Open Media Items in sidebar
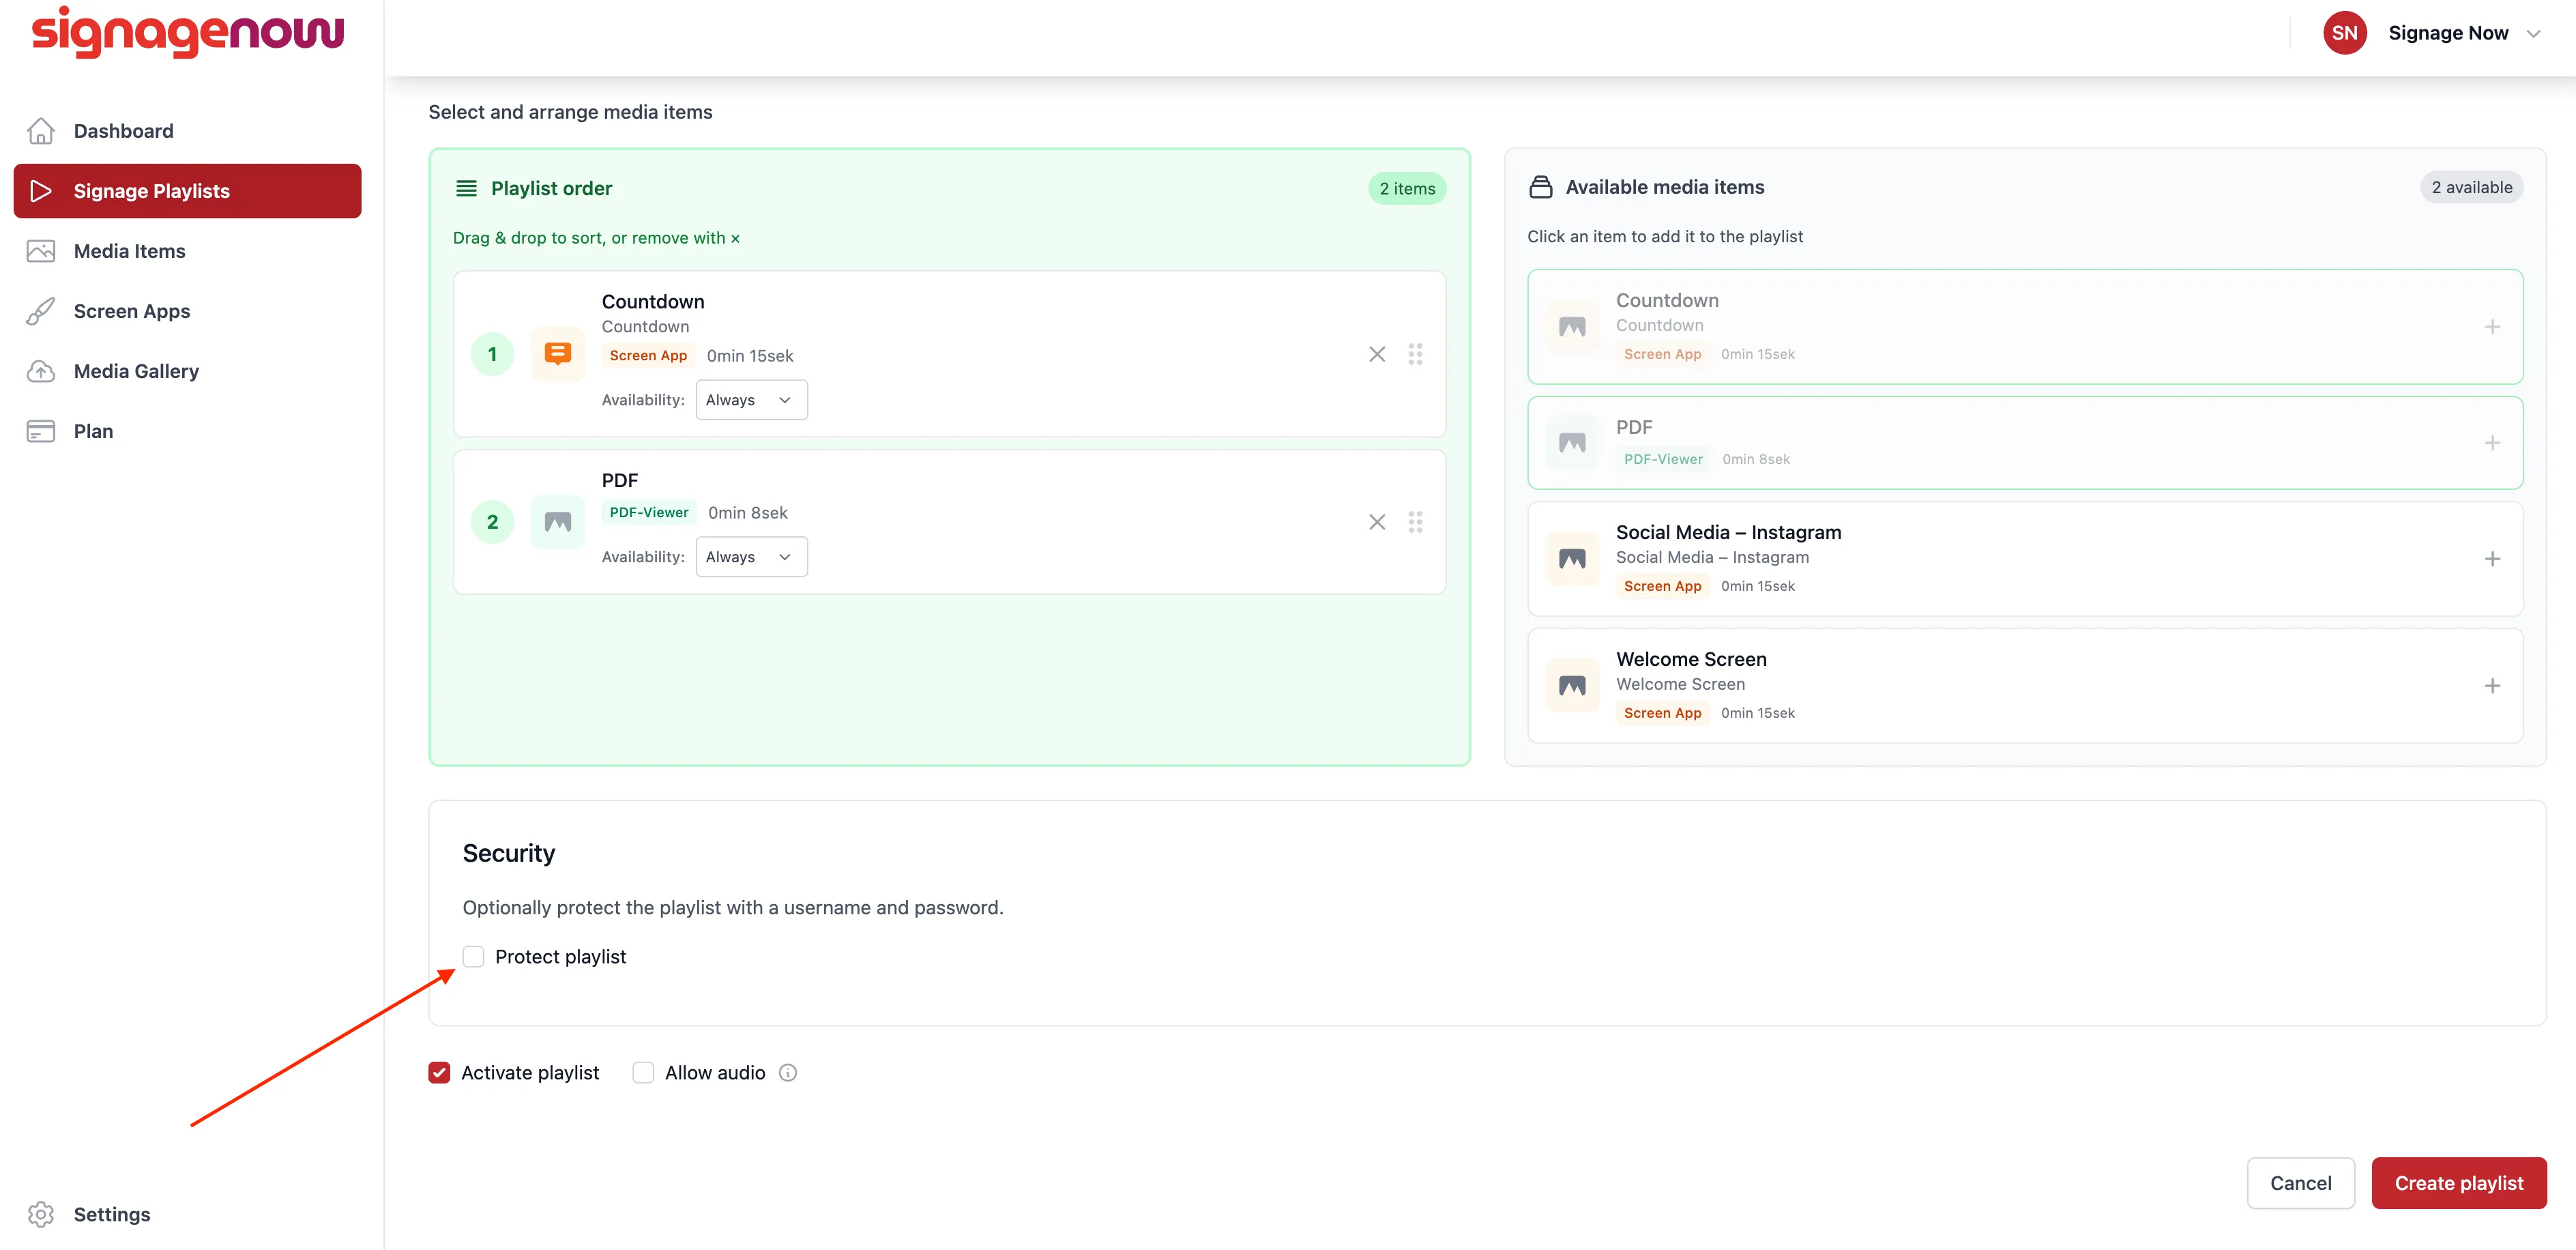Viewport: 2576px width, 1250px height. point(129,251)
